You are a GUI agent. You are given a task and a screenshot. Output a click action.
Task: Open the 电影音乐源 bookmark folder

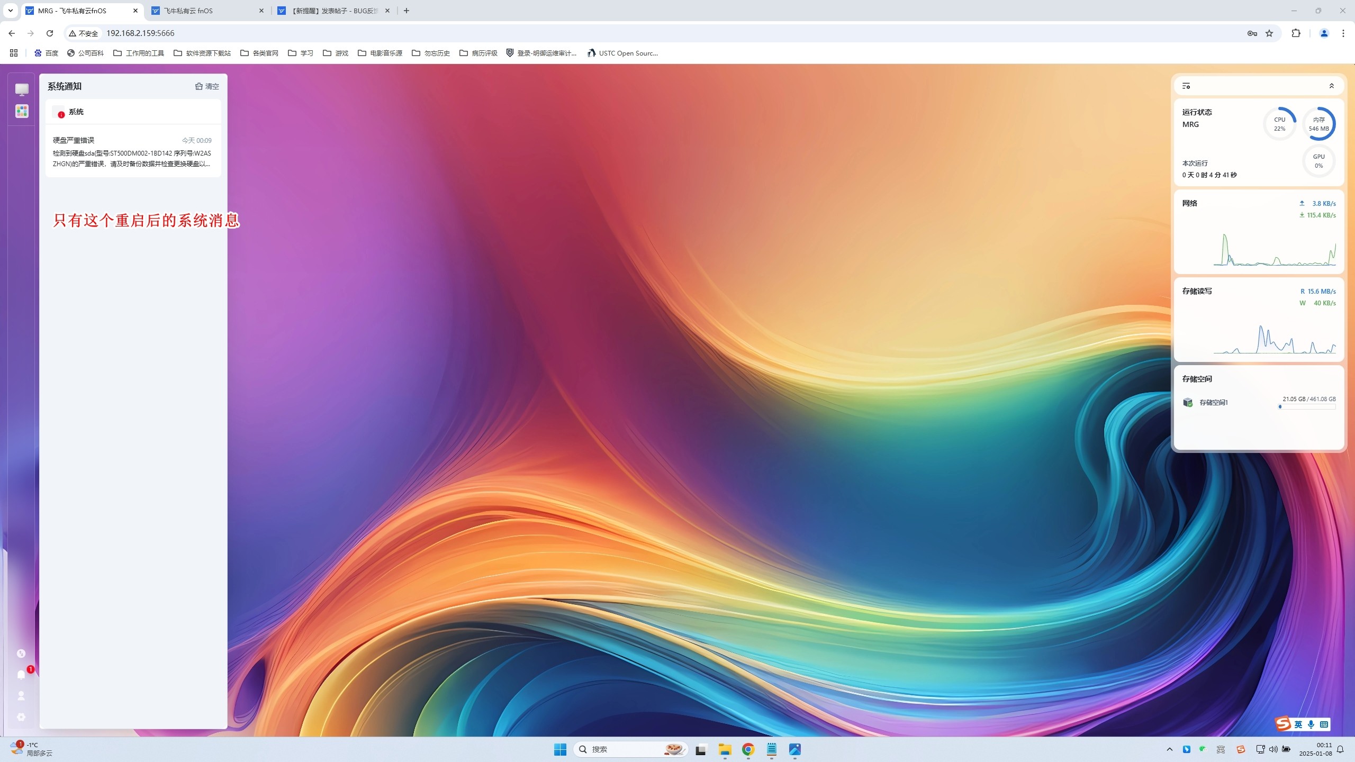[380, 53]
